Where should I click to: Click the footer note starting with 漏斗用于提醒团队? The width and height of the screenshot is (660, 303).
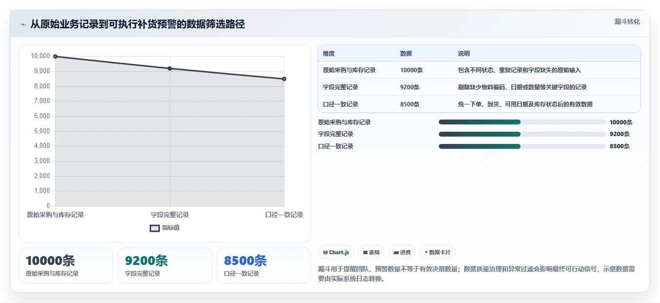point(476,274)
